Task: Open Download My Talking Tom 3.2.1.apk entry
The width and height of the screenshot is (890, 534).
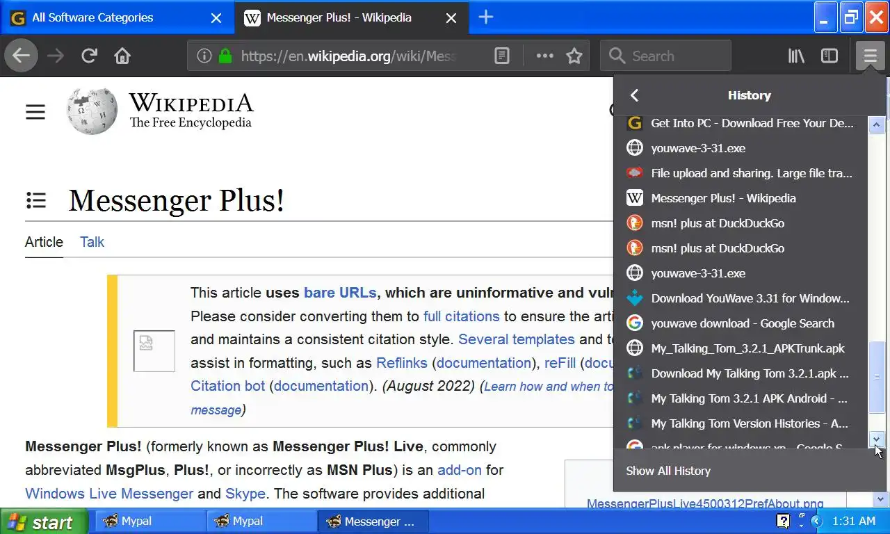Action: [741, 373]
